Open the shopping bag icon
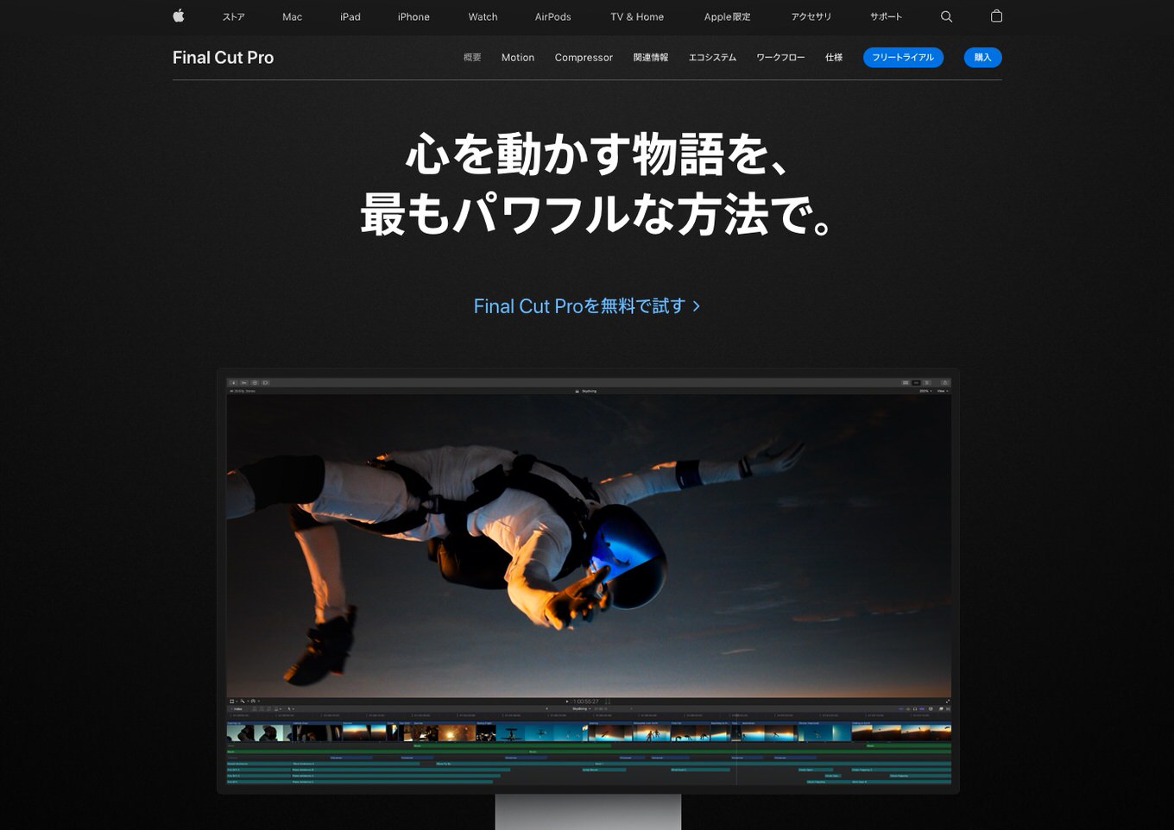Screen dimensions: 1174x830 coord(996,16)
